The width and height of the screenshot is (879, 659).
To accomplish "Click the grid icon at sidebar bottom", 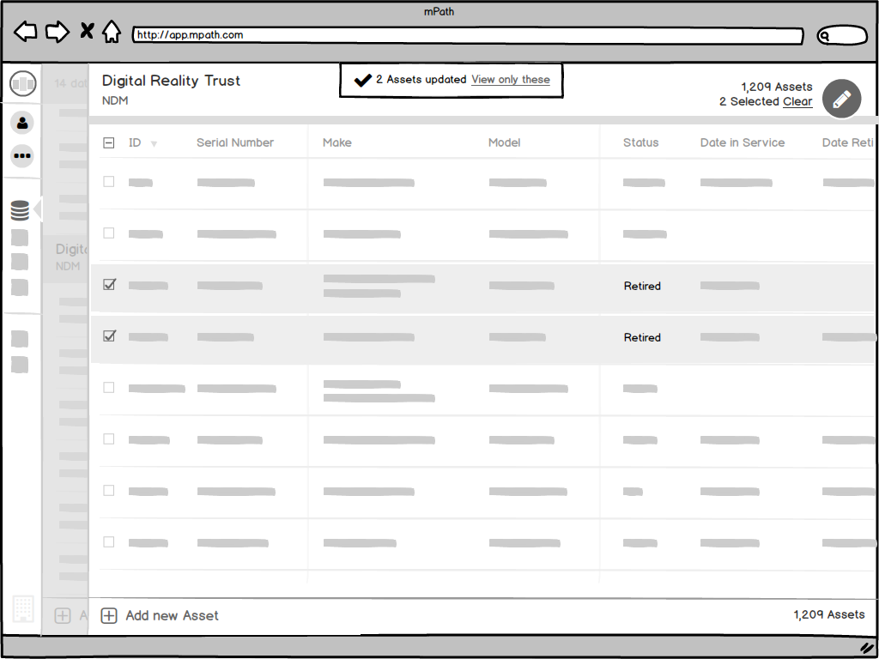I will point(22,609).
